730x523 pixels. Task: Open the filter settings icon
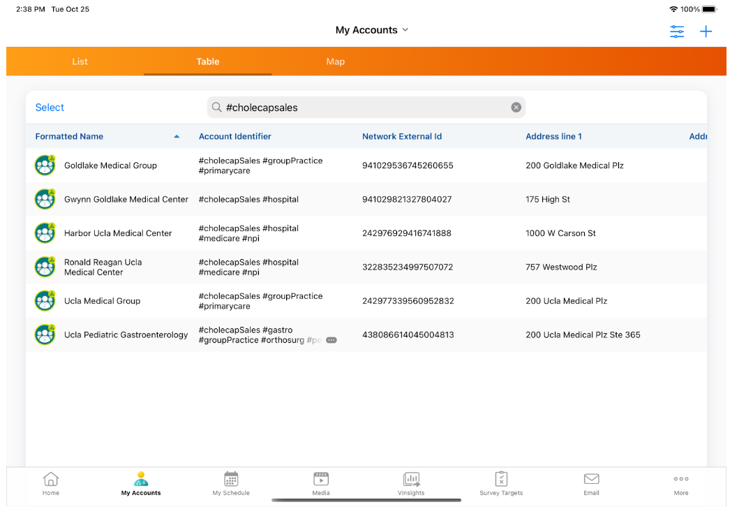pyautogui.click(x=676, y=31)
